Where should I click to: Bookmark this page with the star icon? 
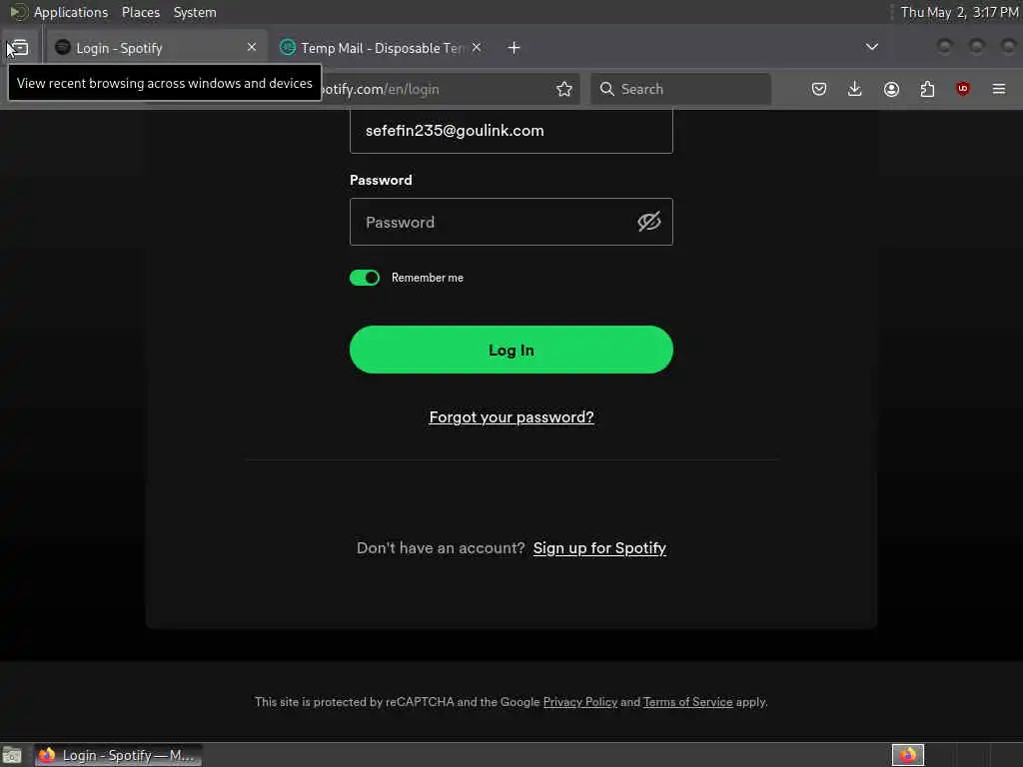[564, 89]
